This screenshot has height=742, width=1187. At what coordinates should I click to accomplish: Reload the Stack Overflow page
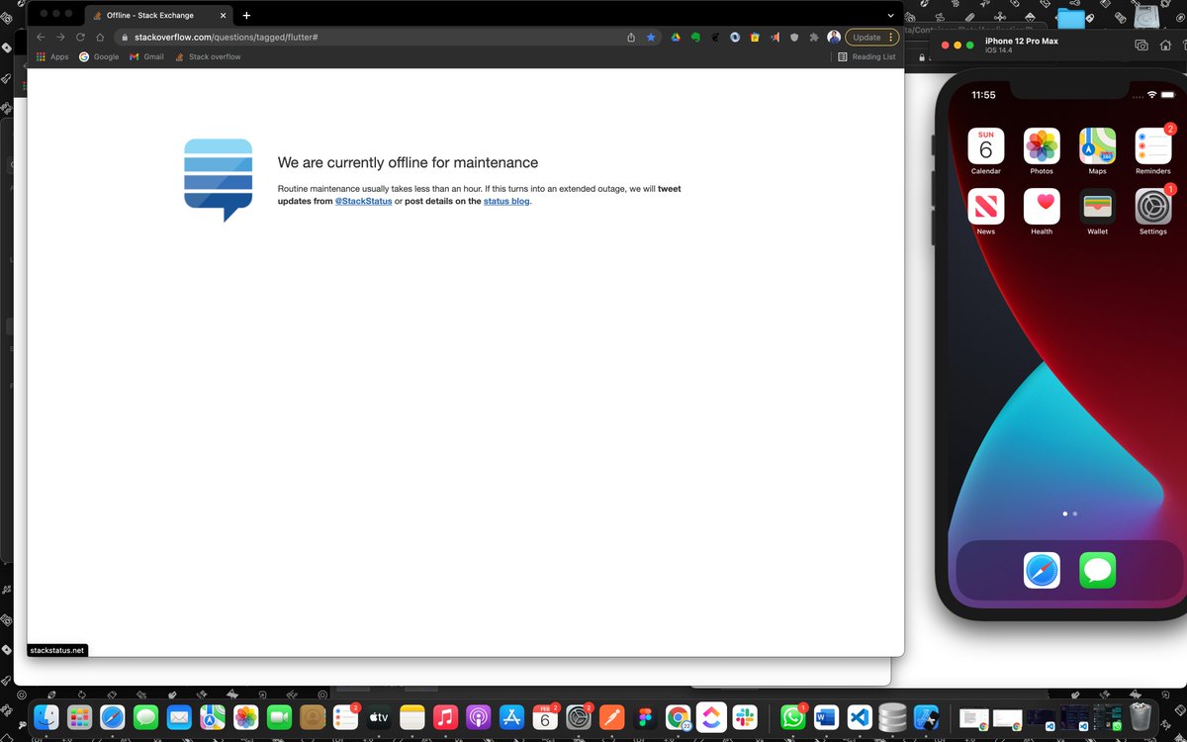point(80,37)
